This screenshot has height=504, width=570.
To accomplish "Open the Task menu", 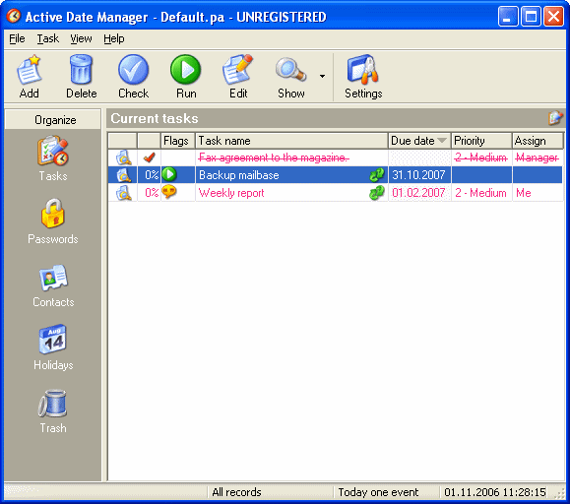I will coord(47,38).
